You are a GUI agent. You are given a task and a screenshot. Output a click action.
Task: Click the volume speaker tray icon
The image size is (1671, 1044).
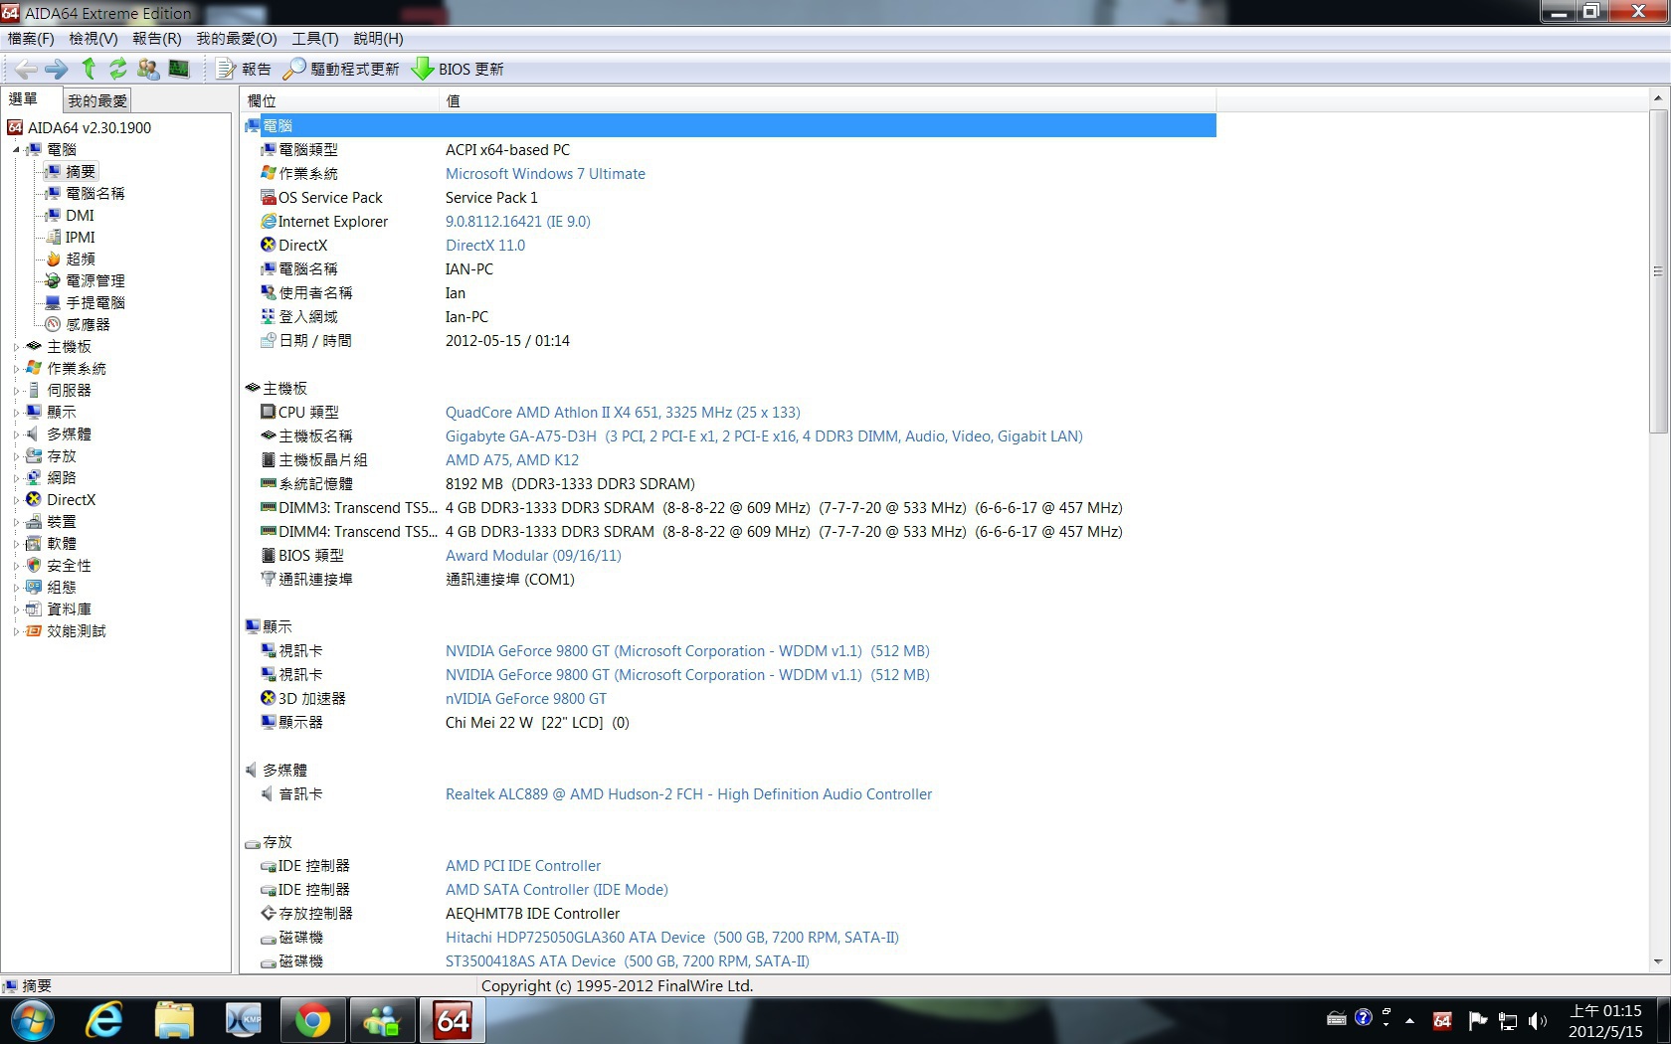click(x=1538, y=1020)
